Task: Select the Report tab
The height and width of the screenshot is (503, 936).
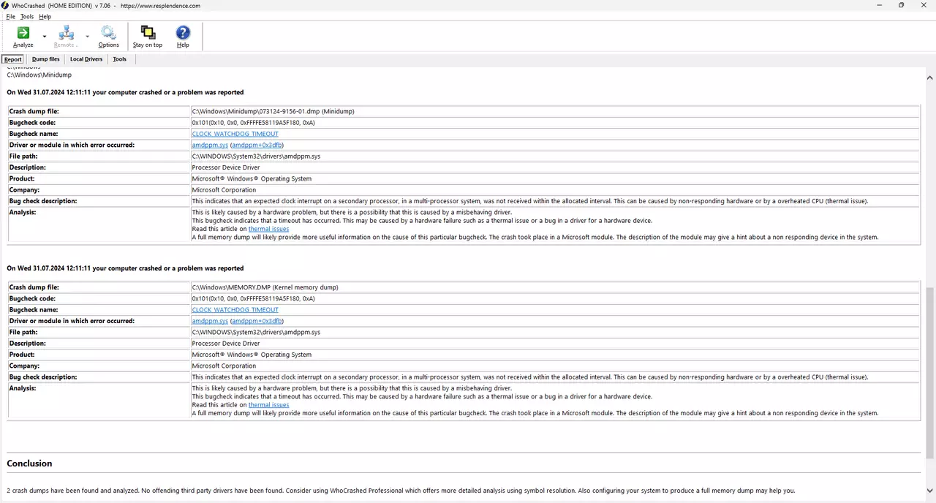Action: (12, 59)
